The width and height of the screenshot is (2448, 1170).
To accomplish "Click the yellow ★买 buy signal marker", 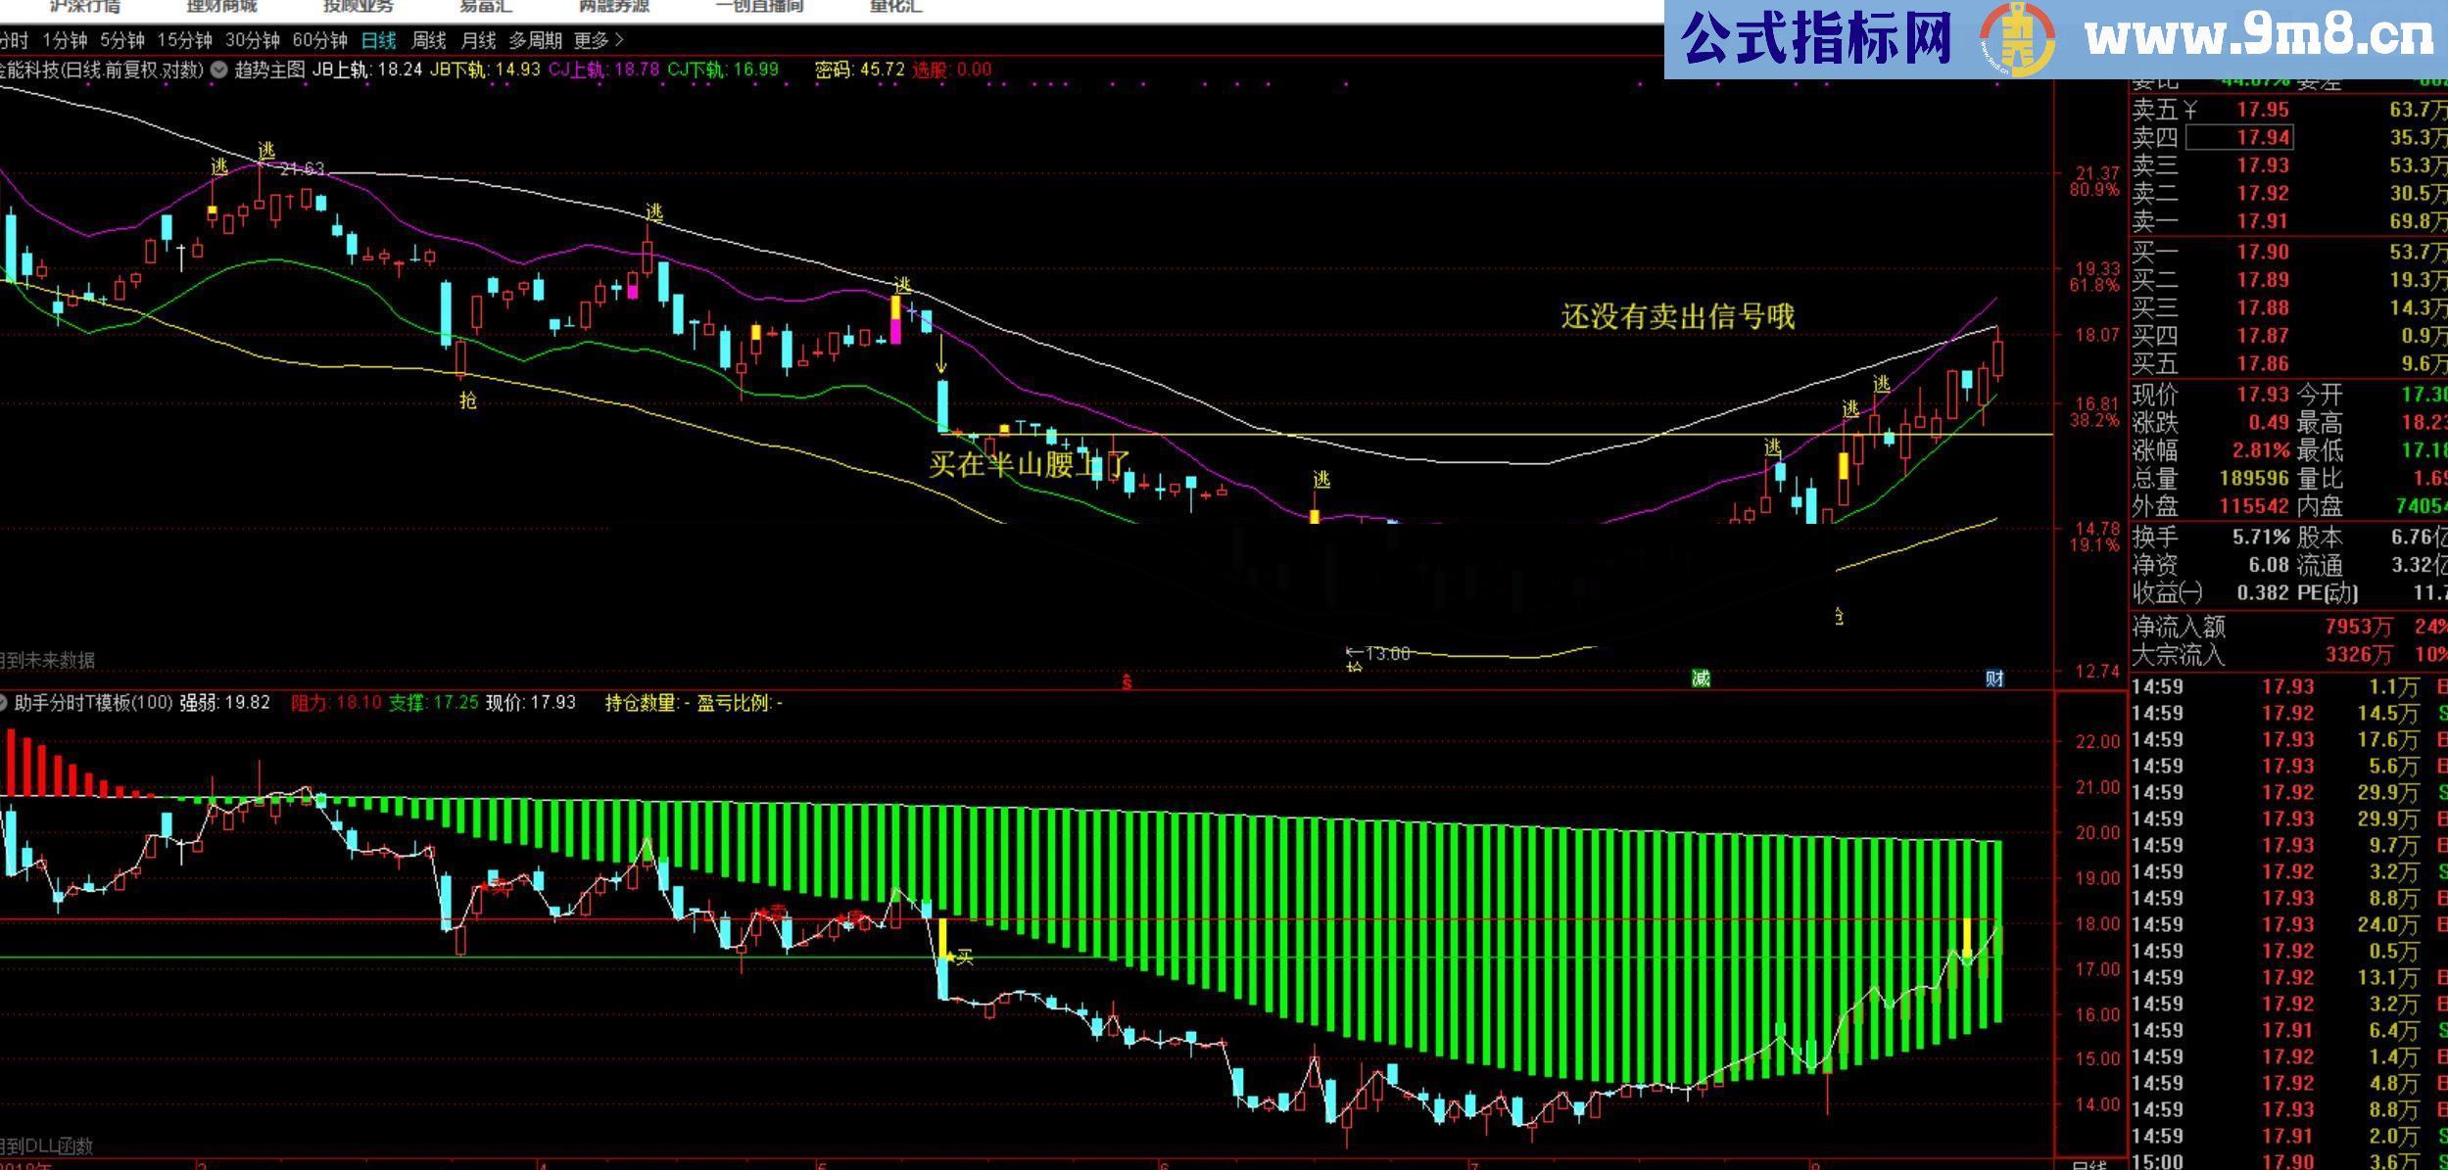I will click(x=958, y=957).
